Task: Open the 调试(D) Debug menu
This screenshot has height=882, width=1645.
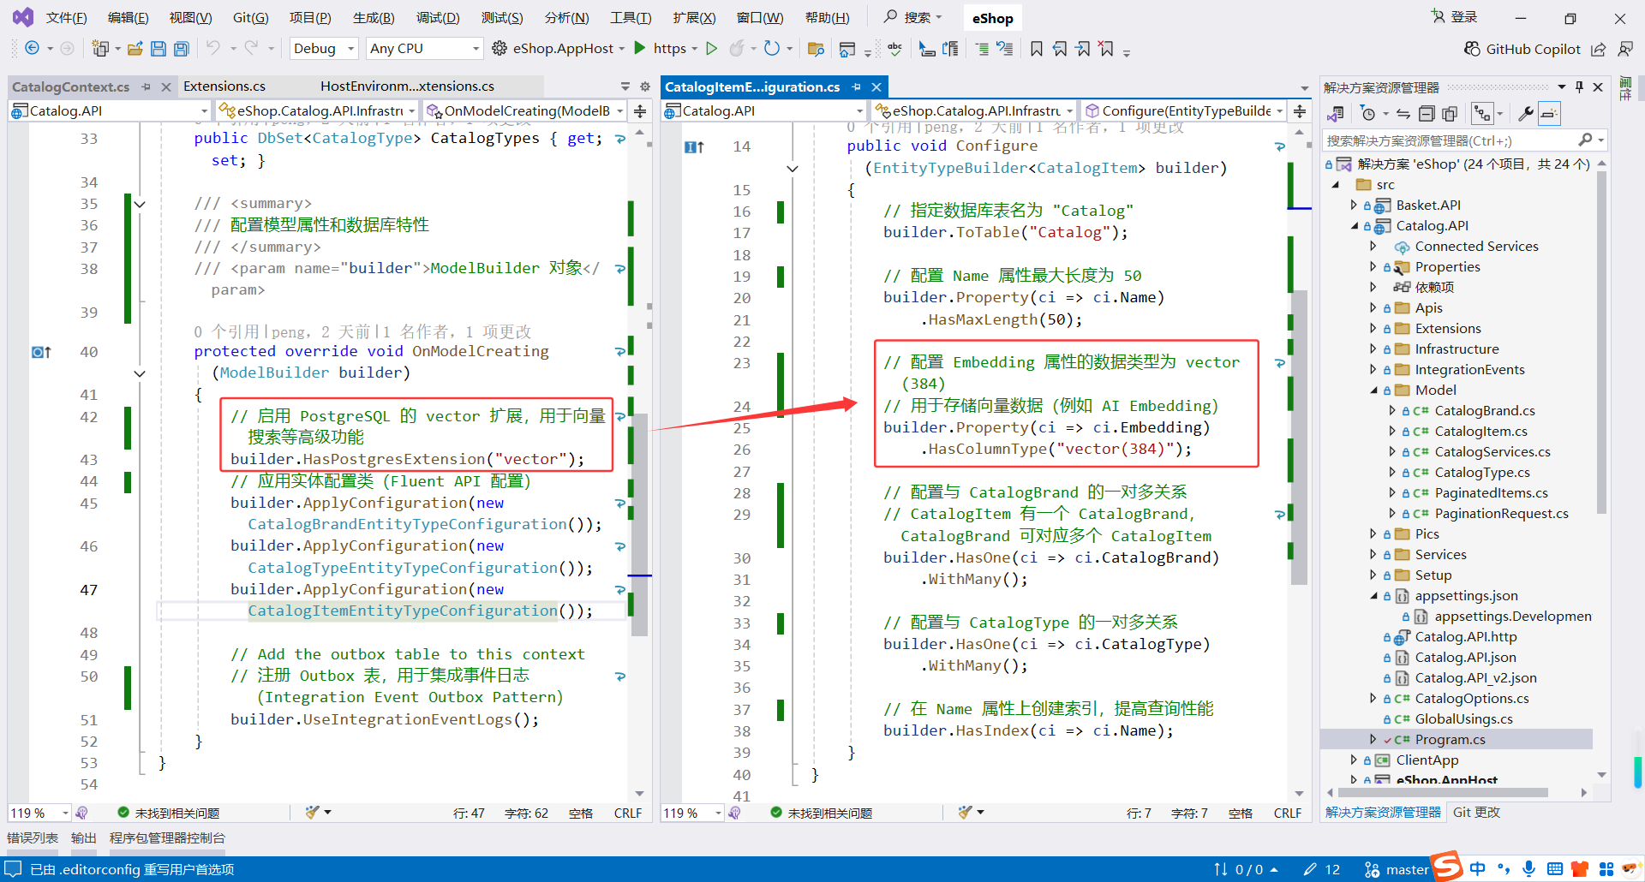Action: pos(437,18)
